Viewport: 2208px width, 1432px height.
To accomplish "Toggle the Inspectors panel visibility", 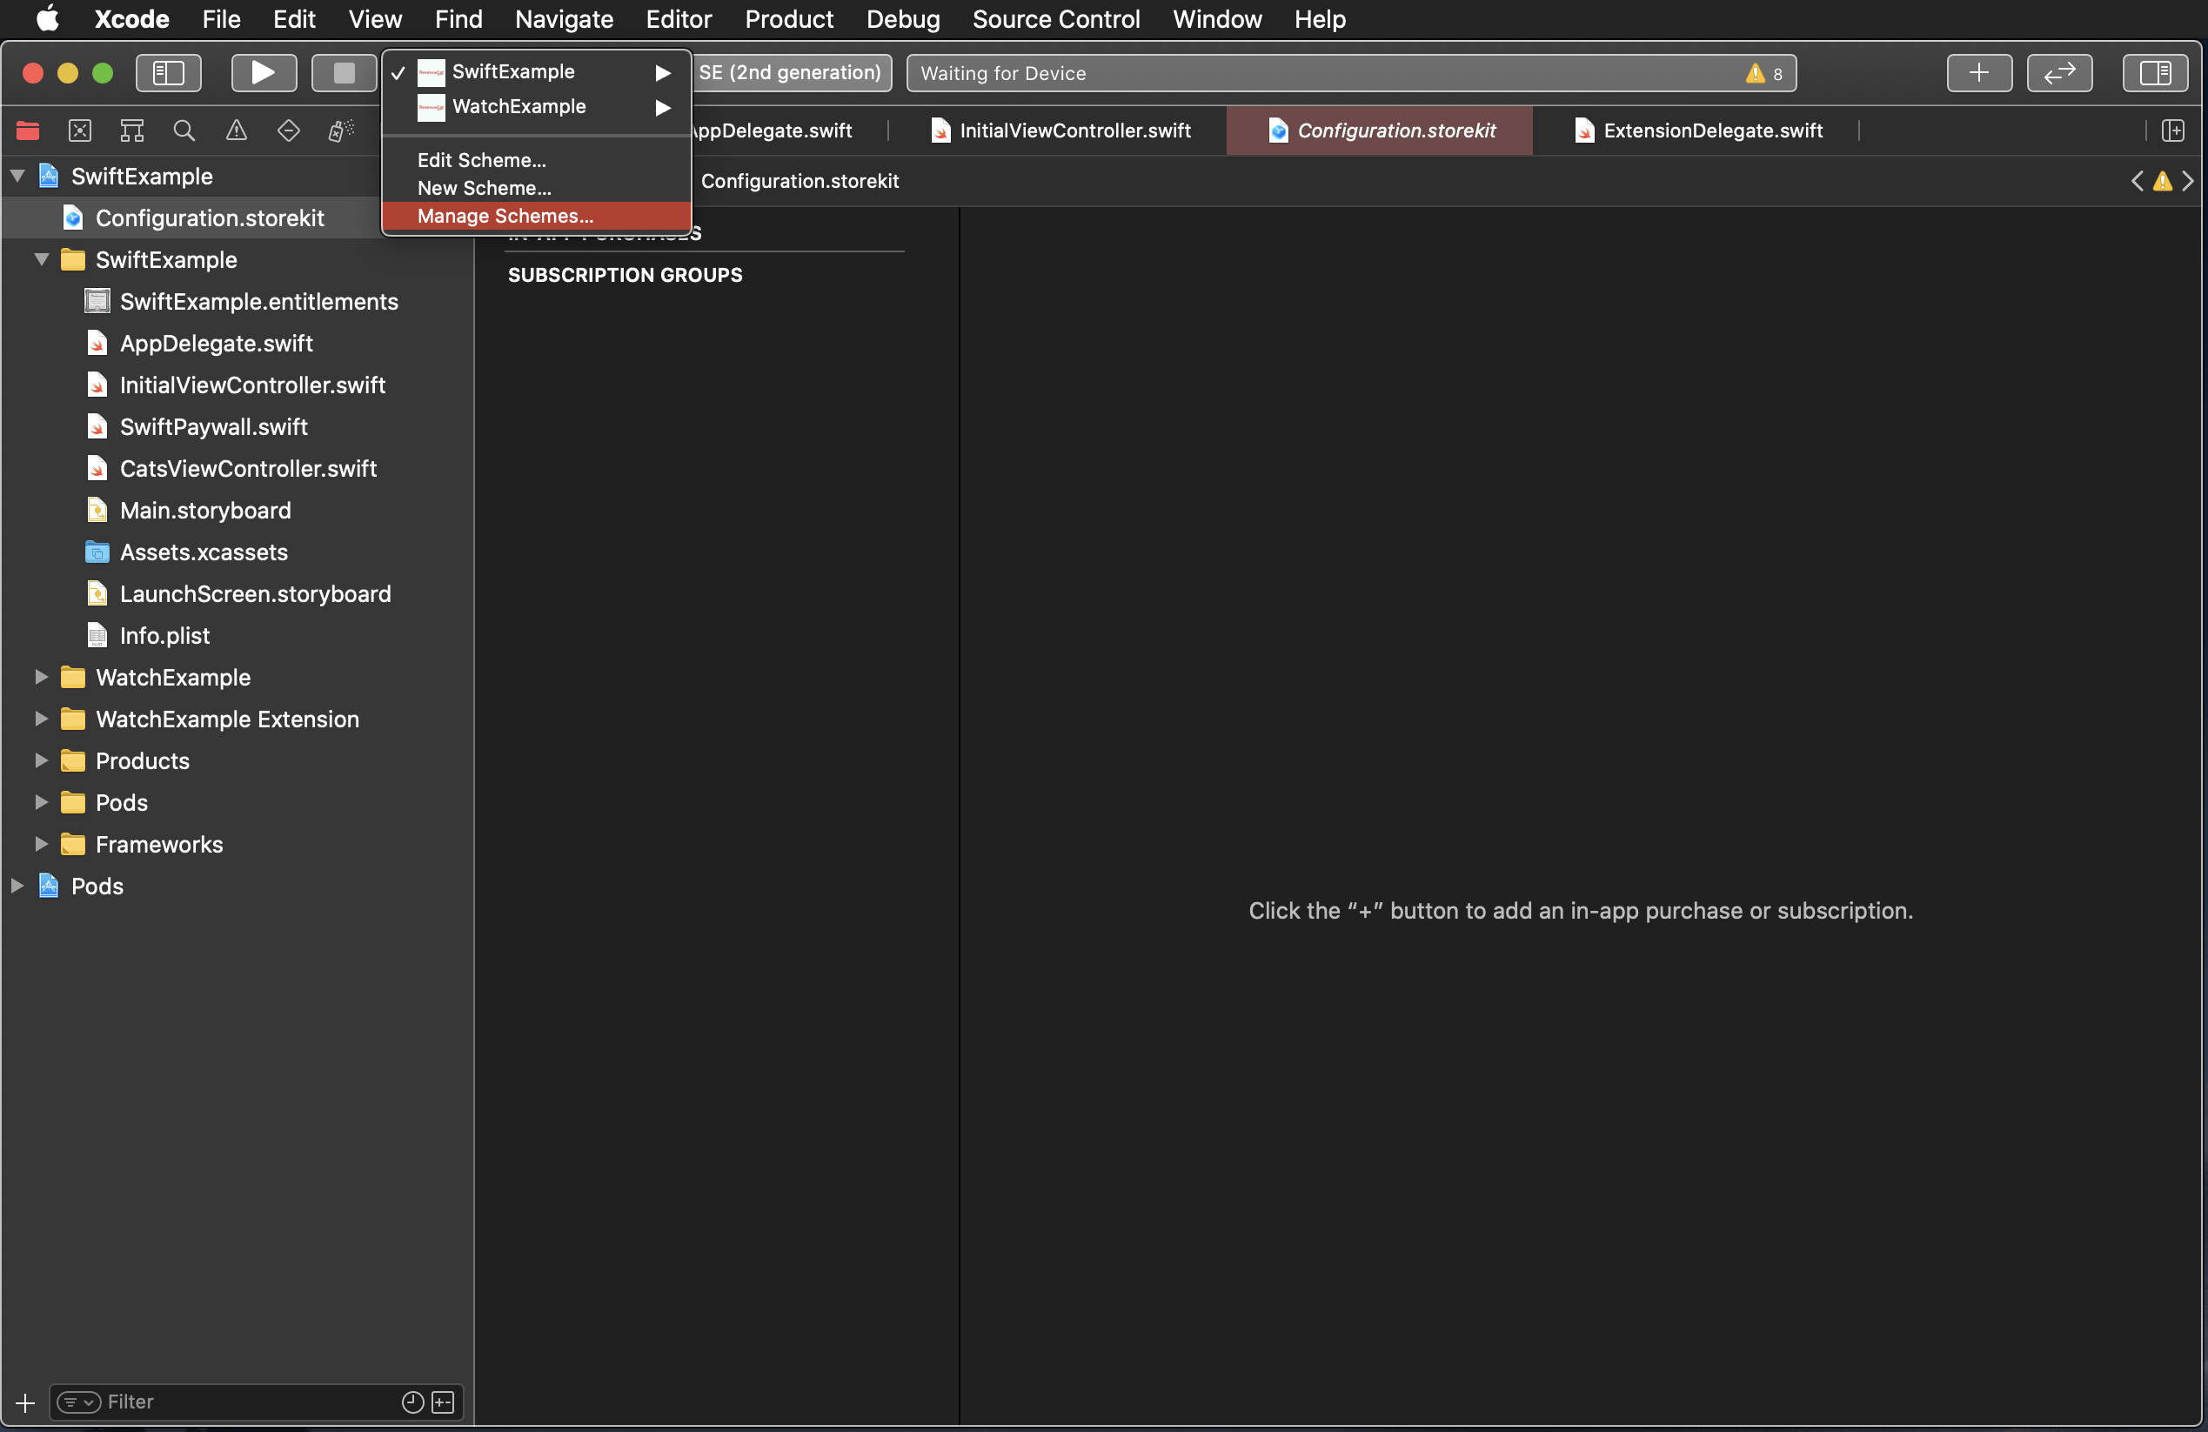I will (2154, 72).
